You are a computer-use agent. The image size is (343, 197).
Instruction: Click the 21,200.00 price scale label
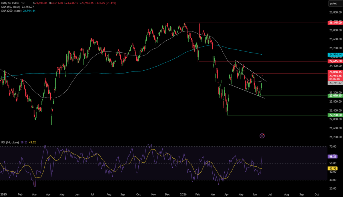pos(335,137)
